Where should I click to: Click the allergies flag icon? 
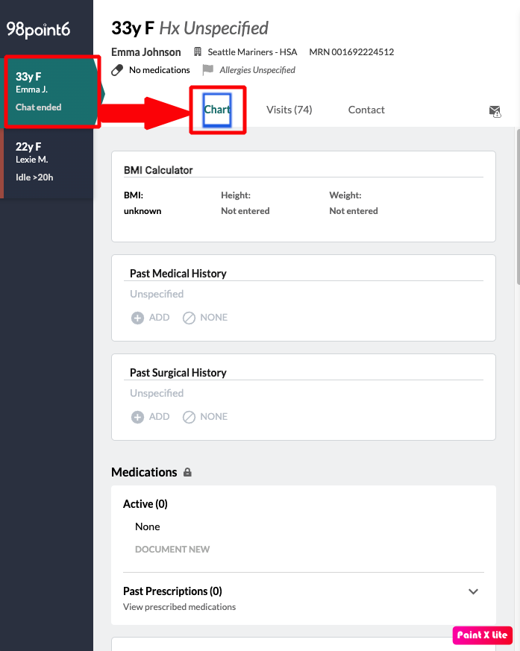click(207, 70)
